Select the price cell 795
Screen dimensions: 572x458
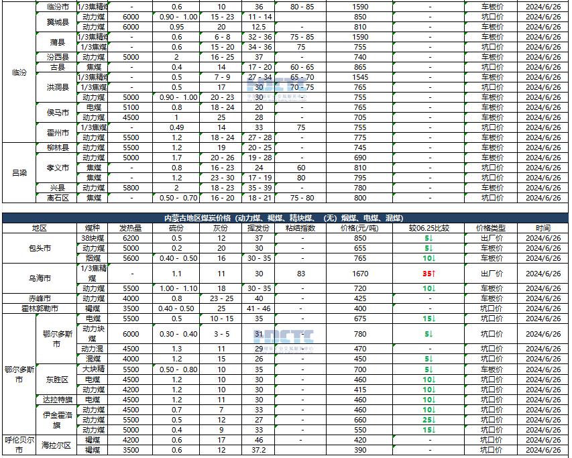click(x=359, y=178)
